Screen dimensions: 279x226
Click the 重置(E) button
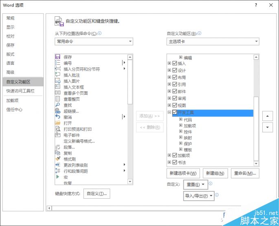pos(196,185)
